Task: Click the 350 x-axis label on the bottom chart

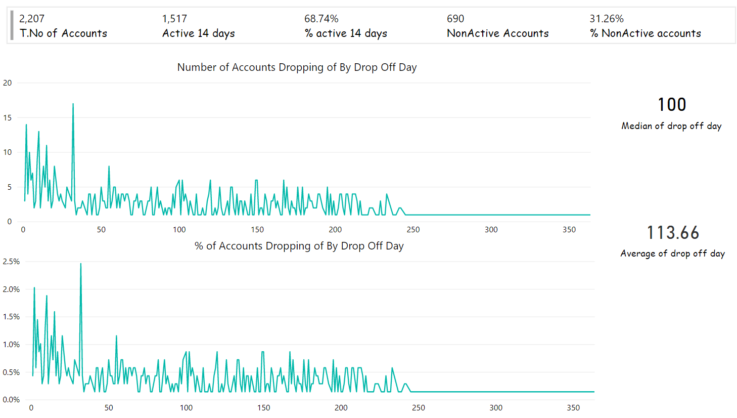Action: [573, 408]
